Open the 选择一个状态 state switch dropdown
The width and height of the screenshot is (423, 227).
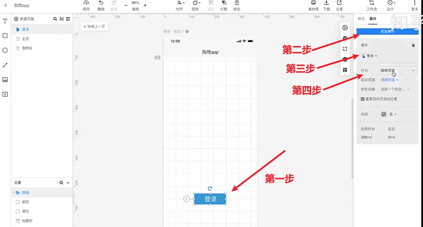click(395, 89)
